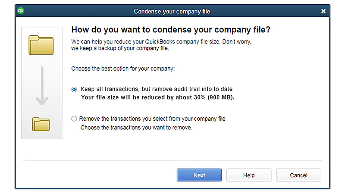
Task: Click the horizontal separator above the buttons
Action: point(172,161)
